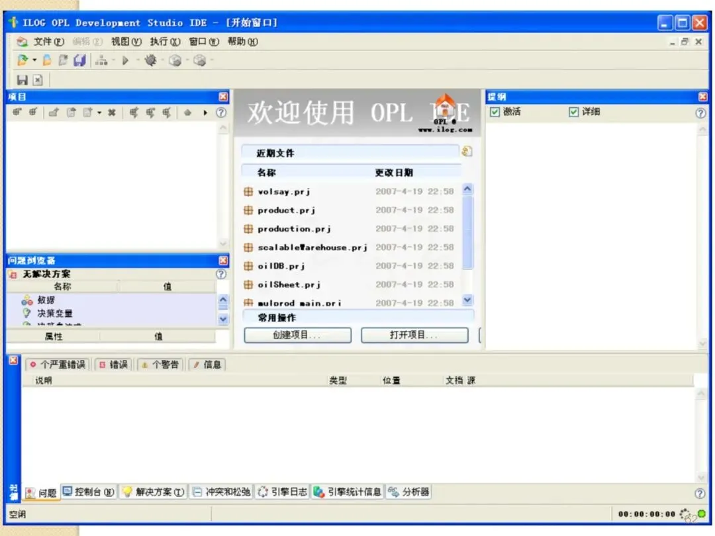Click the Save All double-disk toolbar icon
Viewport: 715px width, 536px height.
tap(80, 60)
